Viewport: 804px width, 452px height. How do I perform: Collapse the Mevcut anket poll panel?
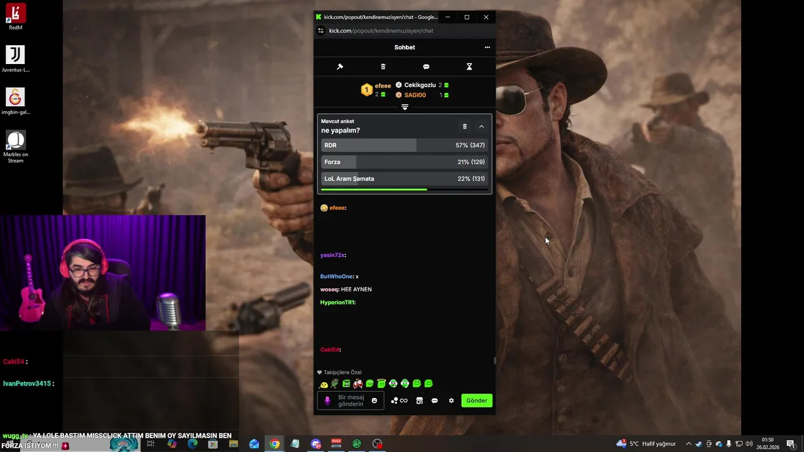482,126
